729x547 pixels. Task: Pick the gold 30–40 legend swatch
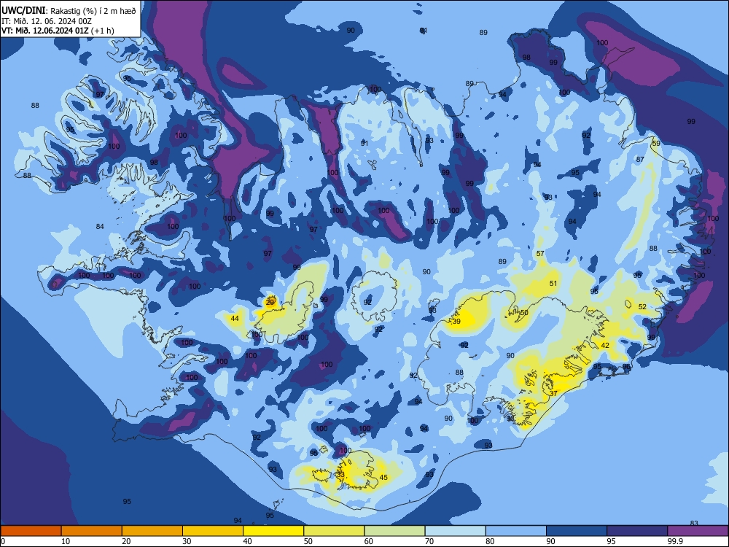coord(213,531)
